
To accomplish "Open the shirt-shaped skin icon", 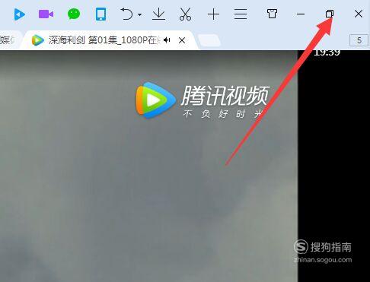I will click(x=272, y=14).
